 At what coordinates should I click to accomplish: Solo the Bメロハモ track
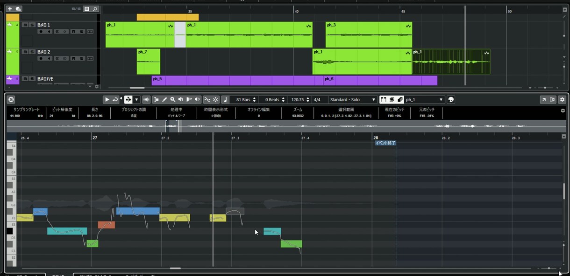(x=32, y=79)
